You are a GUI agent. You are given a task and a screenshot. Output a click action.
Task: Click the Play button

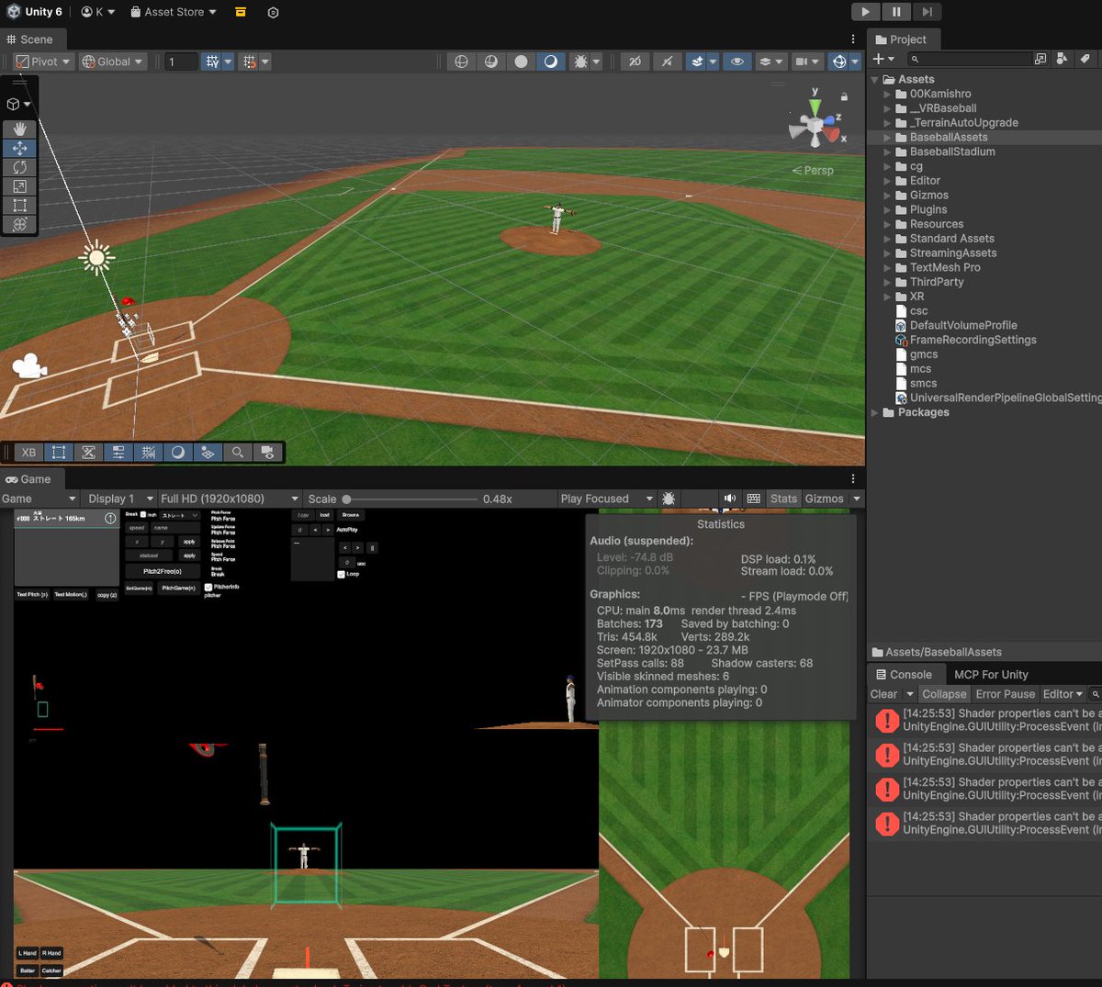[865, 11]
